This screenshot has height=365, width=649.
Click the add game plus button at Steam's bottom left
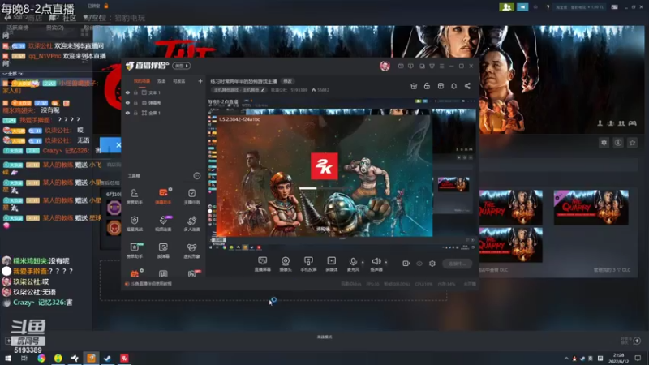(x=8, y=341)
